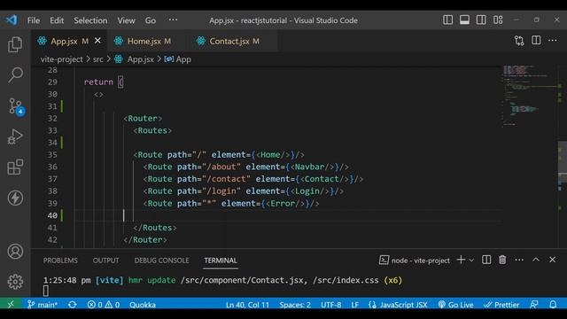567x319 pixels.
Task: Switch to the OUTPUT panel tab
Action: coord(105,261)
